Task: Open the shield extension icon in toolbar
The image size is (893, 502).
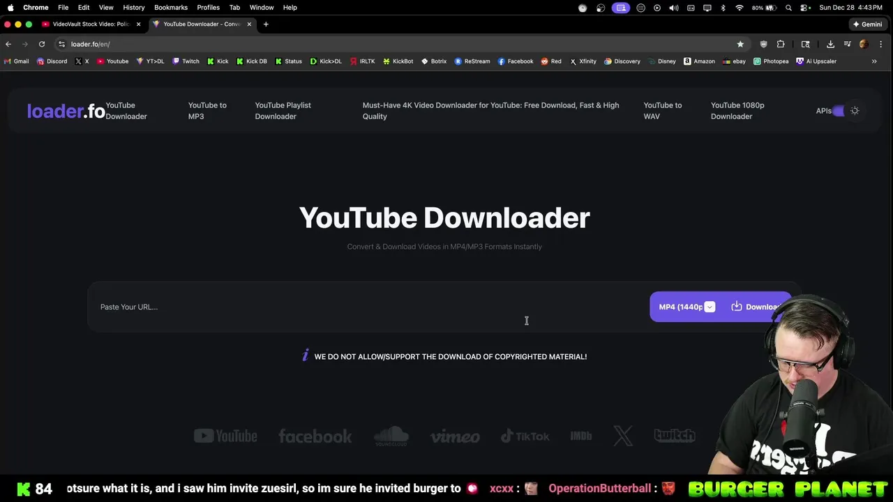Action: pyautogui.click(x=763, y=44)
